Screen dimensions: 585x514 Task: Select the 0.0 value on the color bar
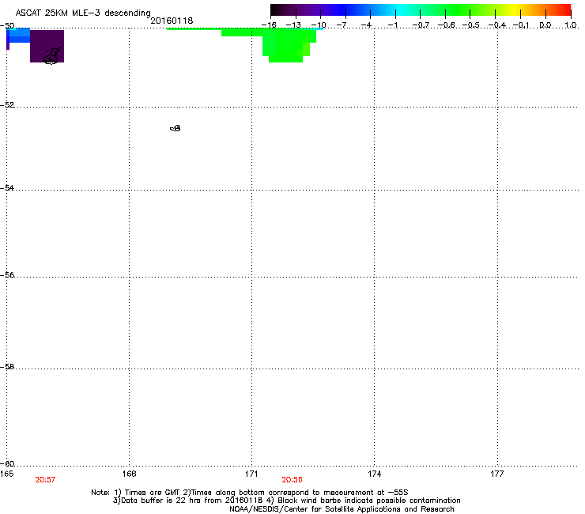click(x=545, y=25)
